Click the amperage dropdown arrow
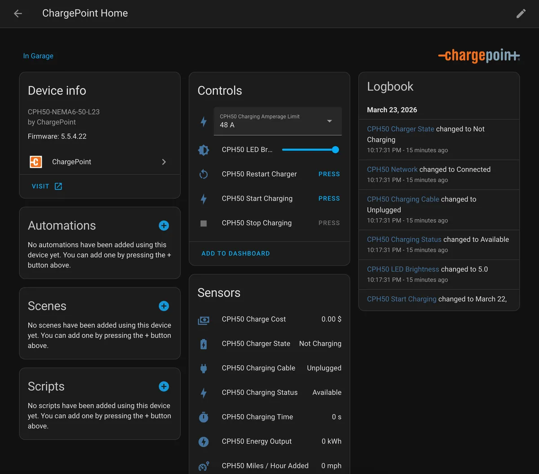 [x=330, y=121]
